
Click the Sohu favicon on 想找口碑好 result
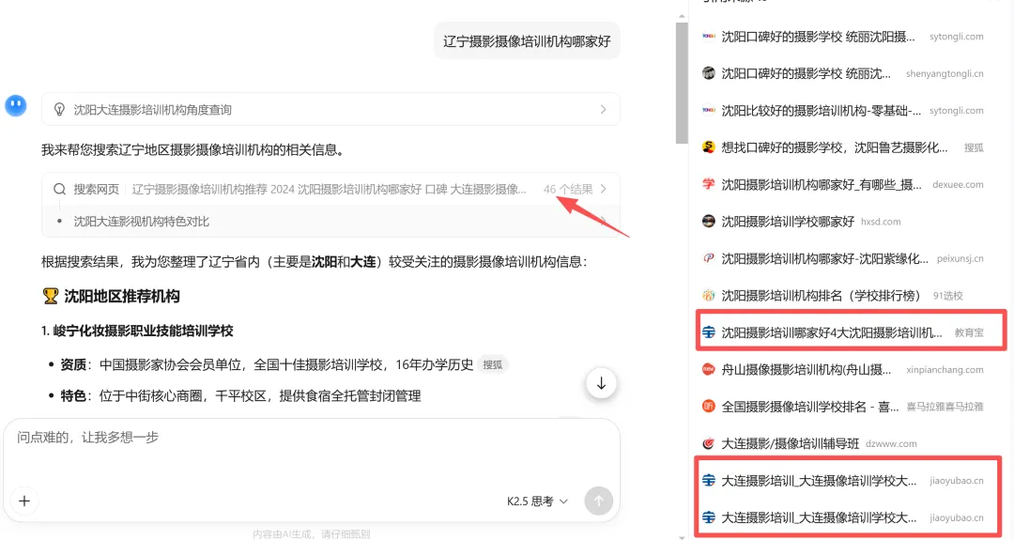(x=709, y=147)
